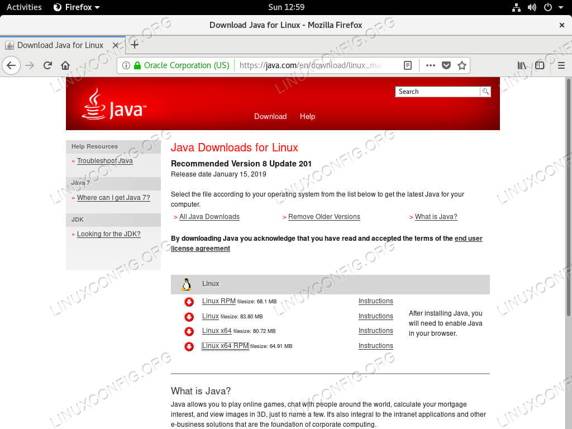Download the Linux x64 80.72 MB link
The width and height of the screenshot is (572, 429).
coord(217,331)
